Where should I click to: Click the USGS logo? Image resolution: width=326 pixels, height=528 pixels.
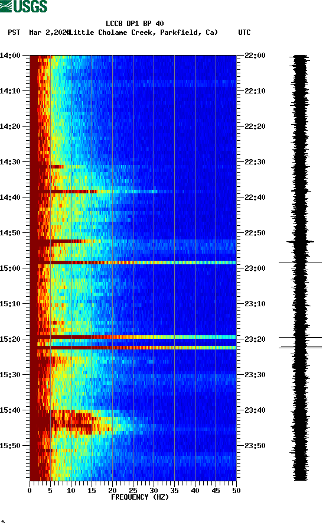(24, 6)
